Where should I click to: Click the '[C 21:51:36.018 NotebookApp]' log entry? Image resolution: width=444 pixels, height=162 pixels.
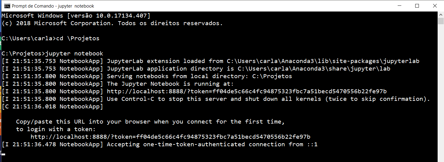click(x=52, y=107)
